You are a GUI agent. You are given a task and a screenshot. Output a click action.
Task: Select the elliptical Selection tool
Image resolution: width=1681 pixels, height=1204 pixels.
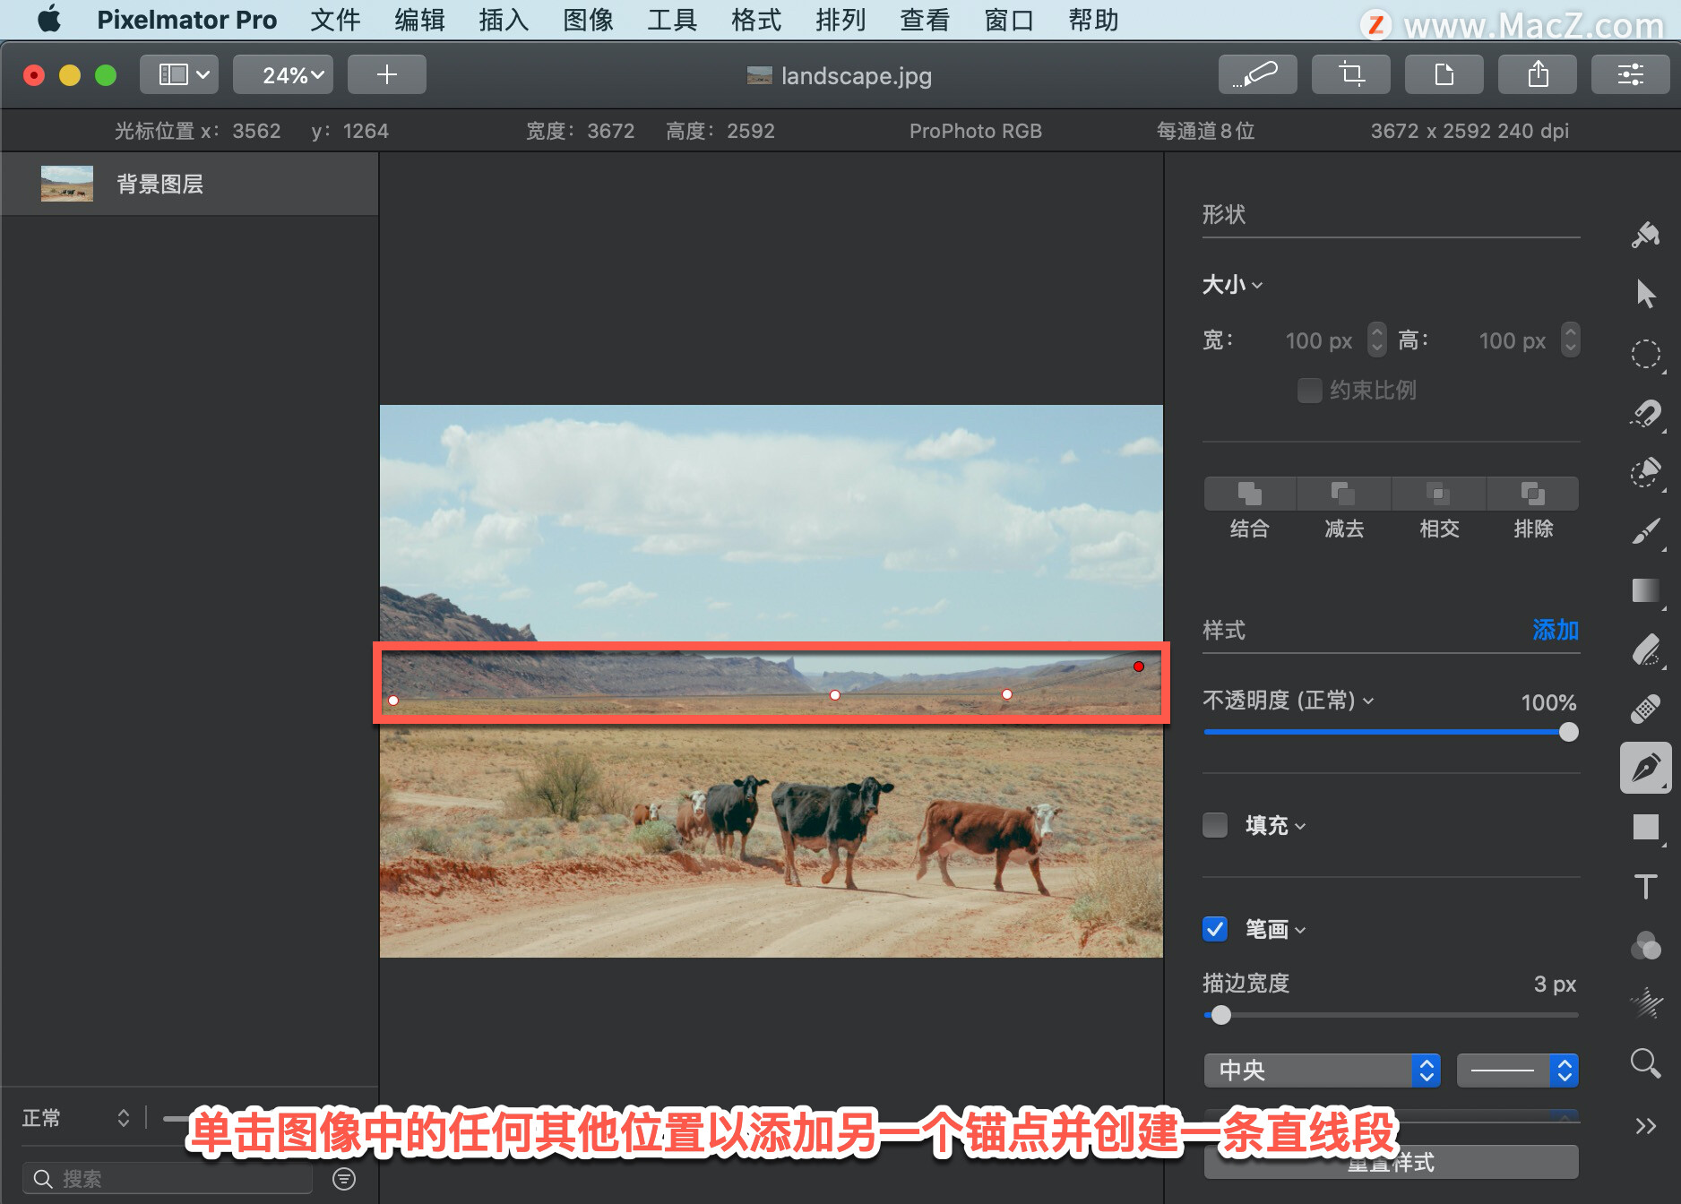pyautogui.click(x=1645, y=354)
